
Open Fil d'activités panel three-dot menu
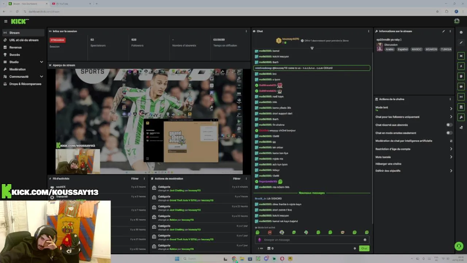[x=144, y=179]
